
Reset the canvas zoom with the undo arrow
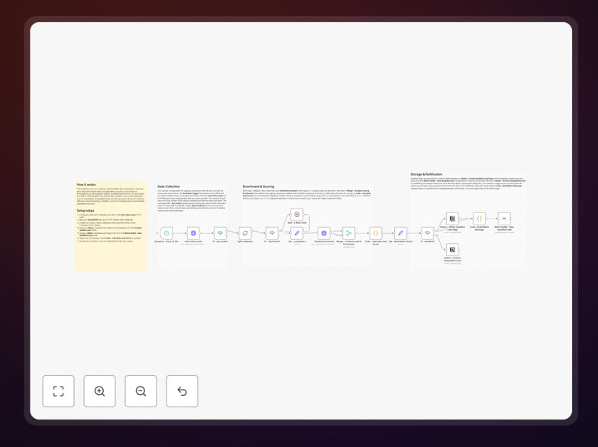(x=182, y=391)
